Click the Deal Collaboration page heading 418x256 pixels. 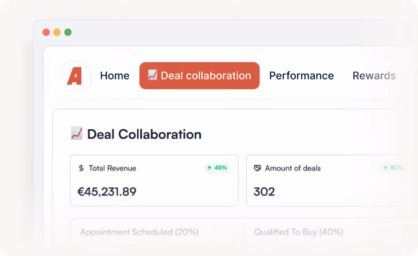(x=144, y=134)
